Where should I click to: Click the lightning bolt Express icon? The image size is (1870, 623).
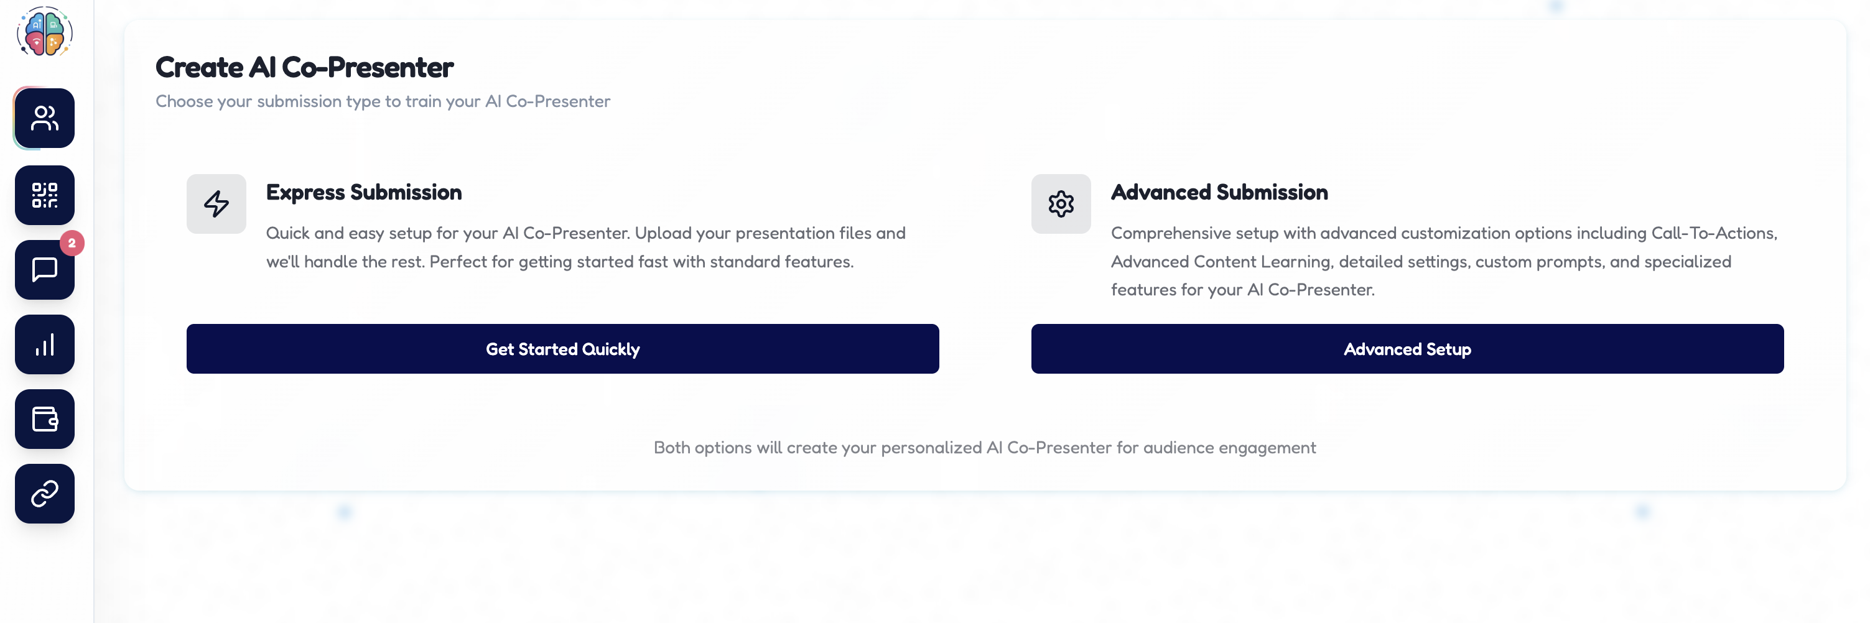[216, 204]
